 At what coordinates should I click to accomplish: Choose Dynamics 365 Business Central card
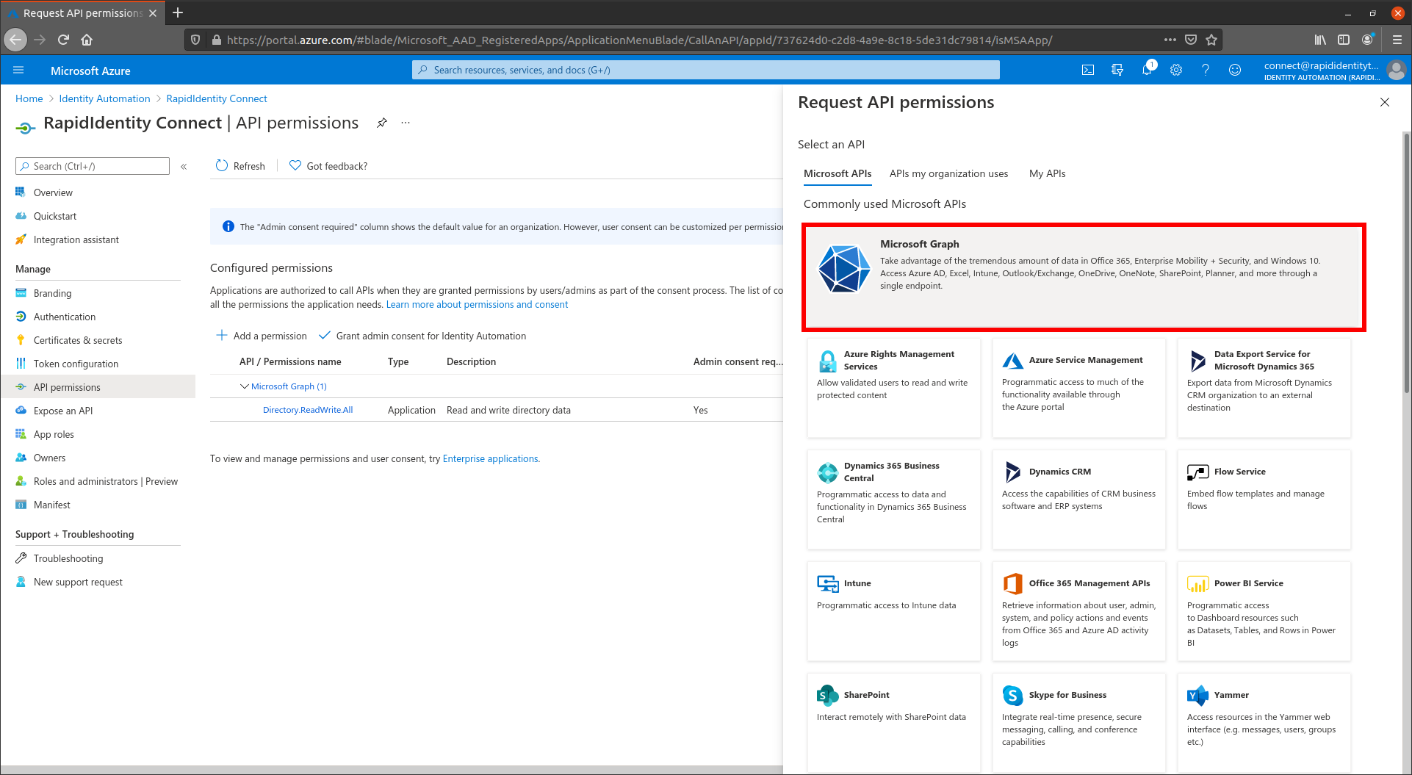click(x=893, y=499)
